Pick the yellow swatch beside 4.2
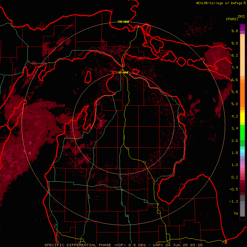The width and height of the screenshot is (247, 247). pos(242,117)
